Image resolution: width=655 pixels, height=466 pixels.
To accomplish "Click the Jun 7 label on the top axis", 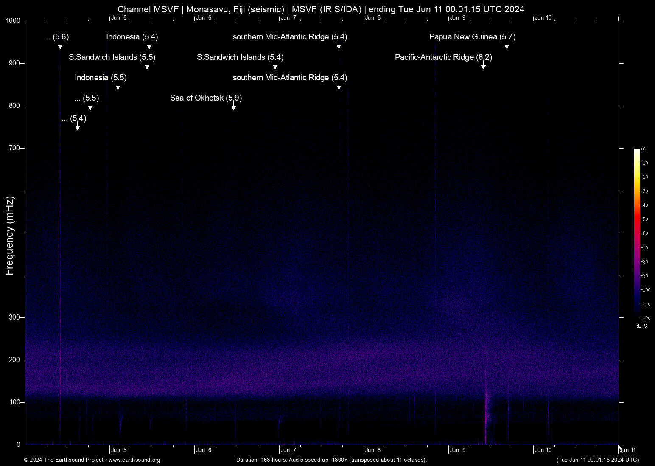I will point(288,17).
